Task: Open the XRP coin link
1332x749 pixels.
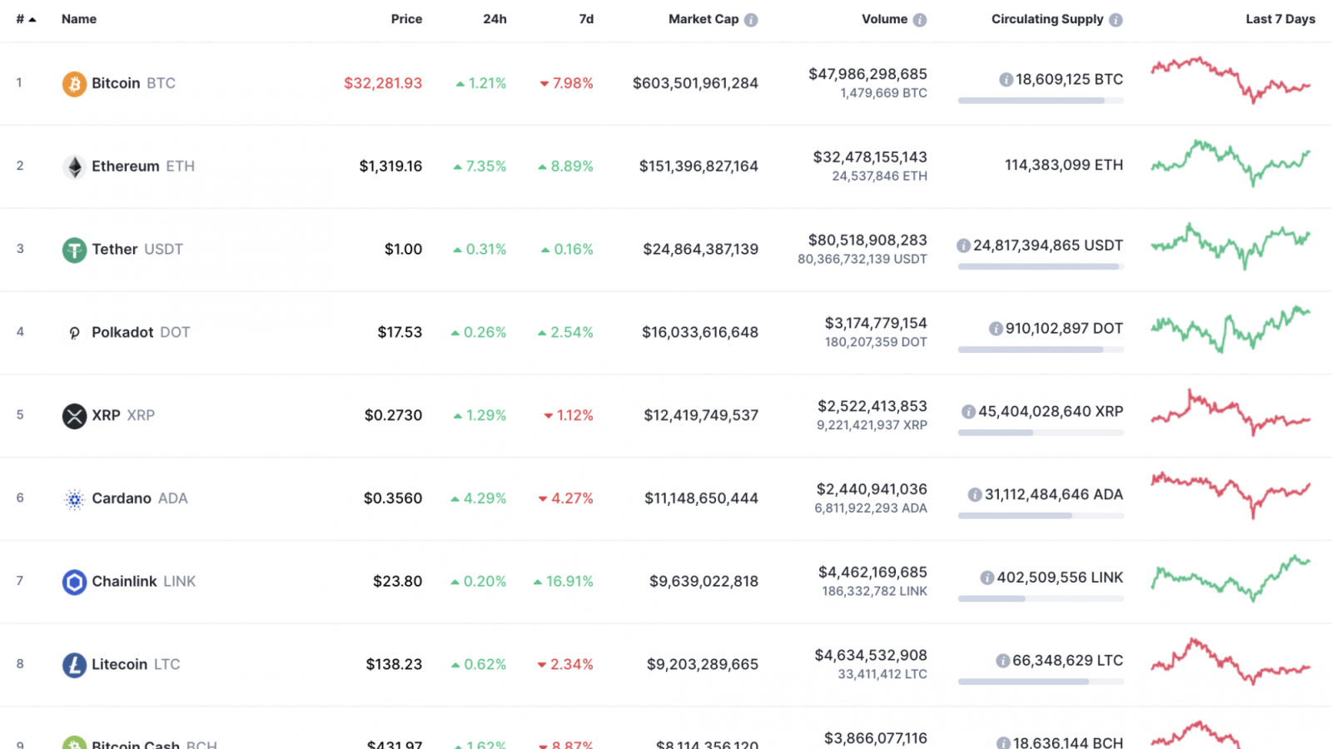Action: (x=123, y=415)
